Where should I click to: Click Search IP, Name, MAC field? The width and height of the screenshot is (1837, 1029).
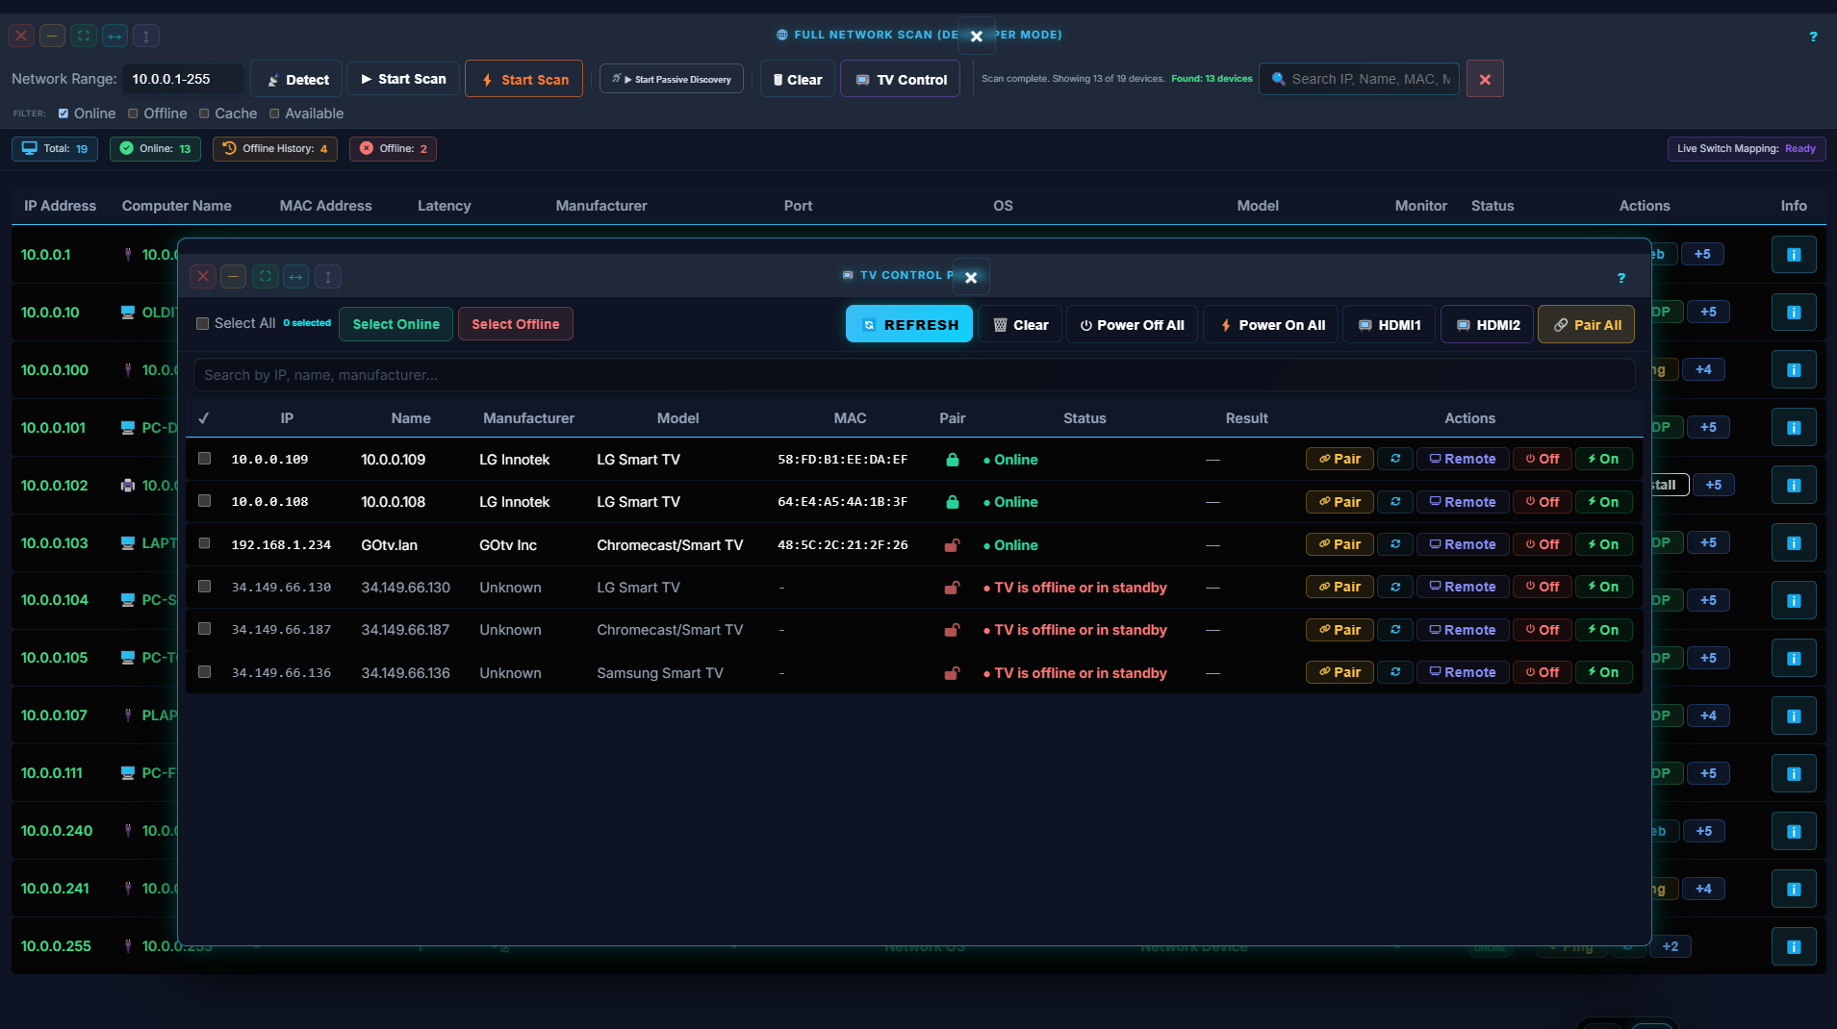(x=1359, y=79)
